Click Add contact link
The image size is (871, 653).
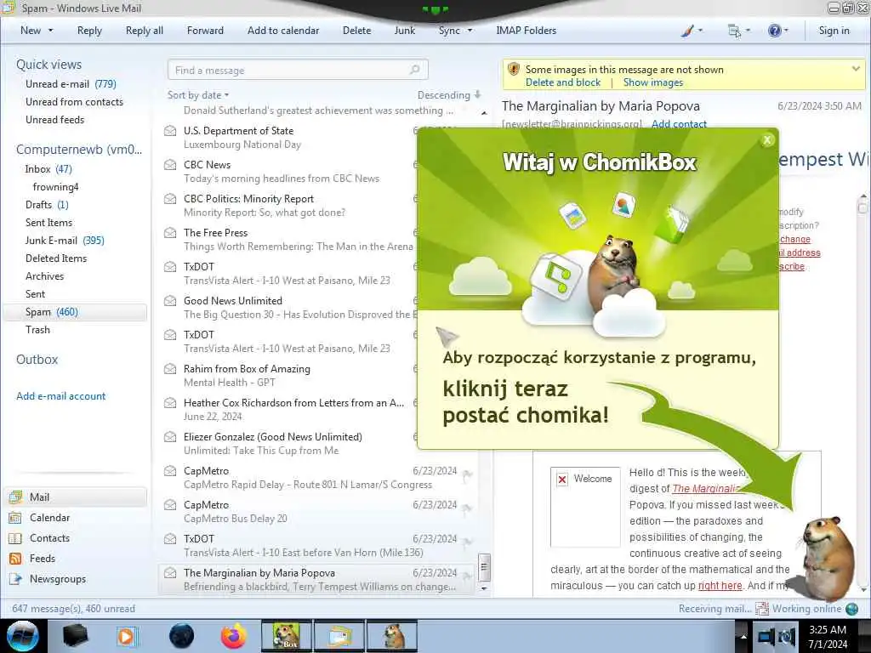[679, 124]
